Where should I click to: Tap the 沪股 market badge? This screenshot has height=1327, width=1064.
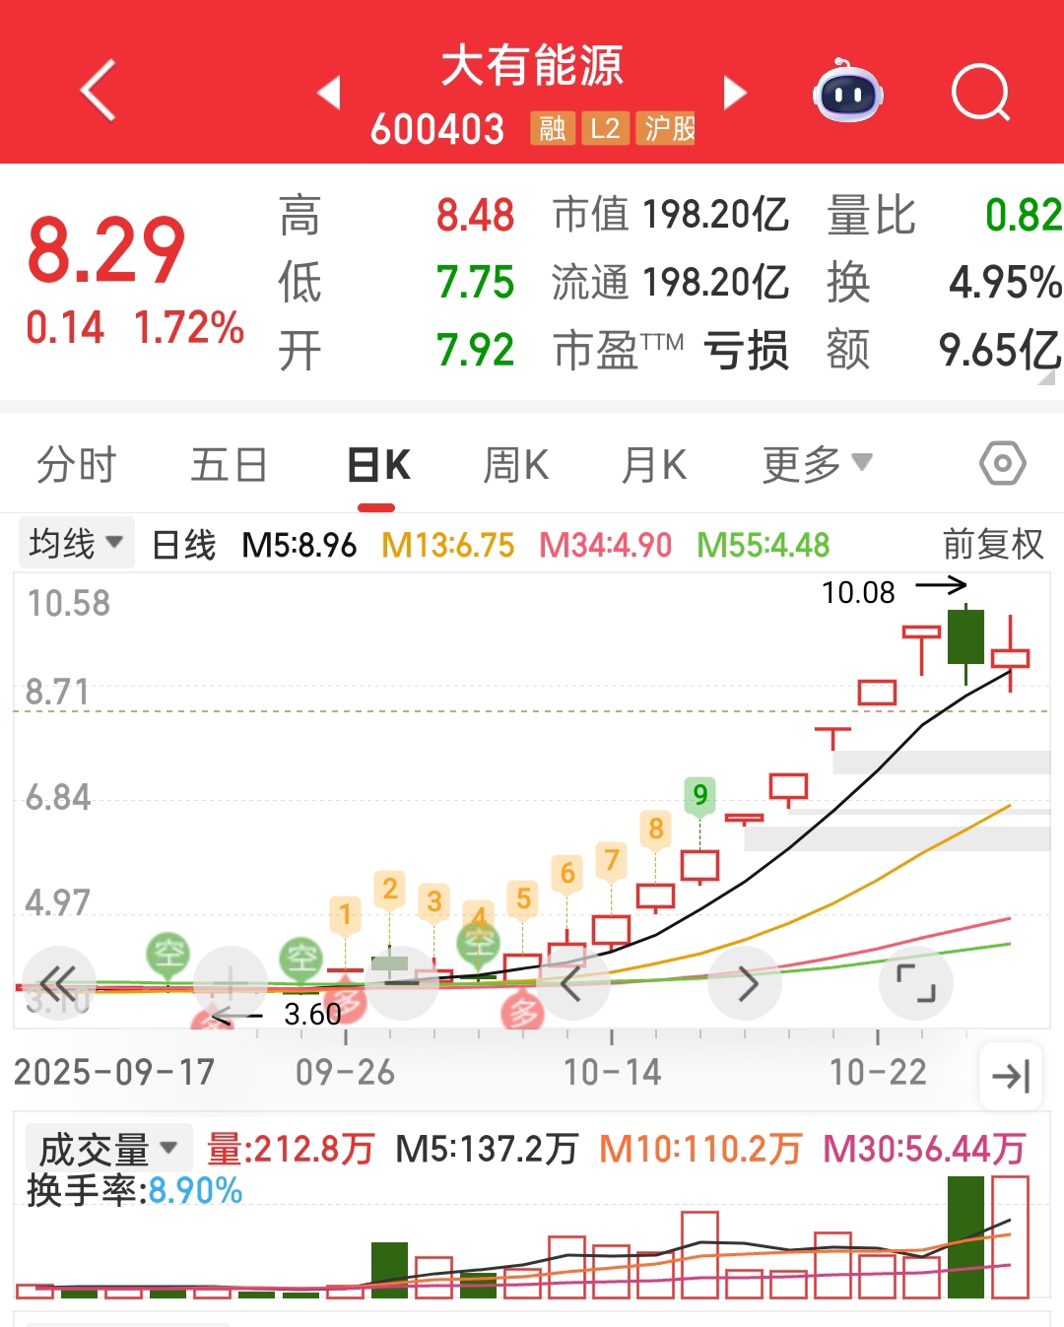point(666,128)
